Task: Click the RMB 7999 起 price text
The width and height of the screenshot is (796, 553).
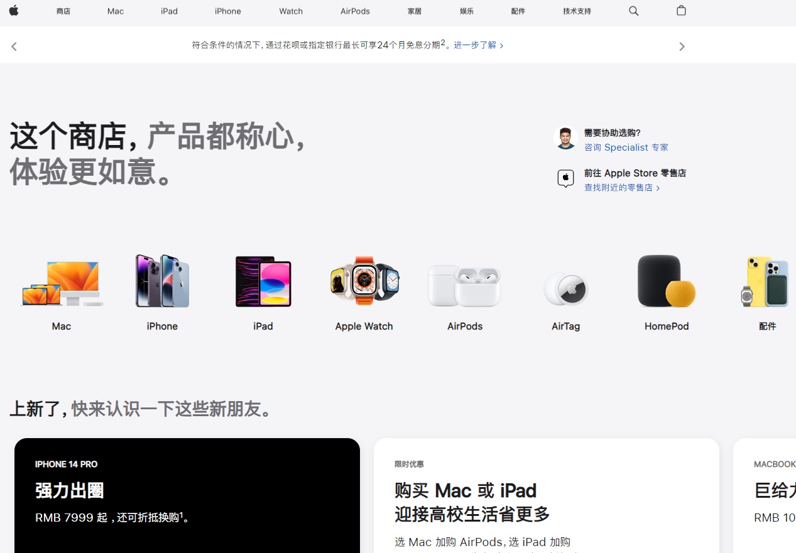Action: tap(72, 518)
